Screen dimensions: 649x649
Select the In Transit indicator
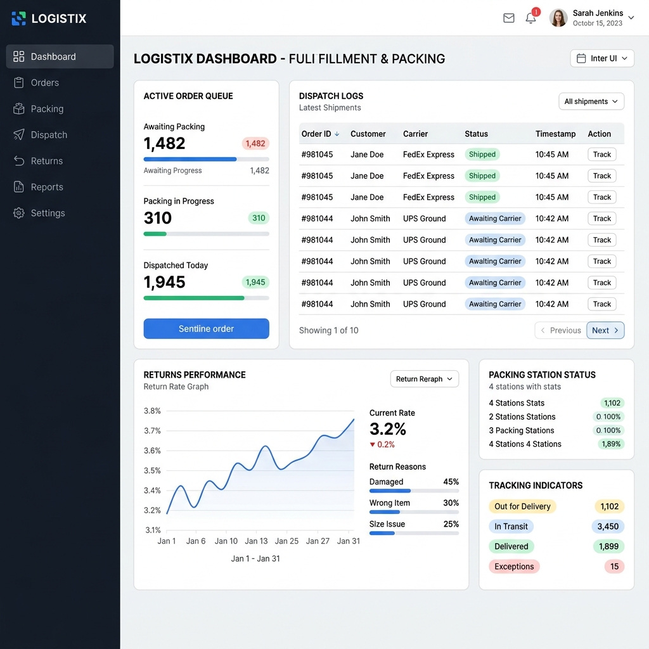[x=511, y=527]
